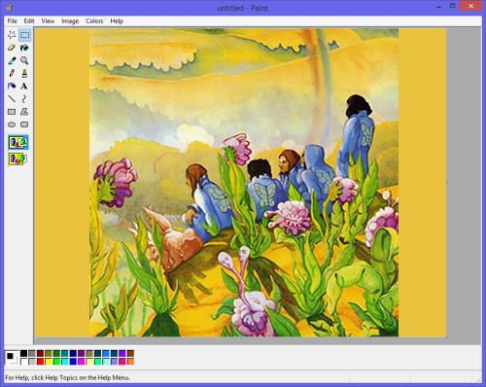Pick the Fill With Color bucket tool

(x=24, y=48)
